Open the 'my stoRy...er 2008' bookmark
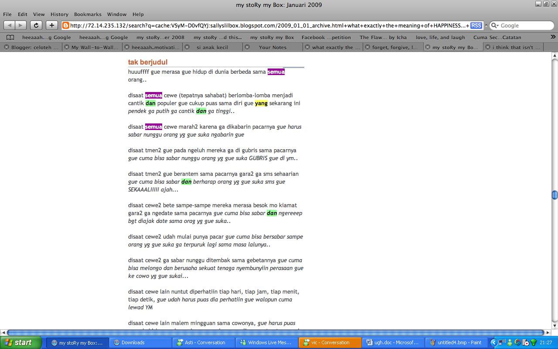 (160, 38)
